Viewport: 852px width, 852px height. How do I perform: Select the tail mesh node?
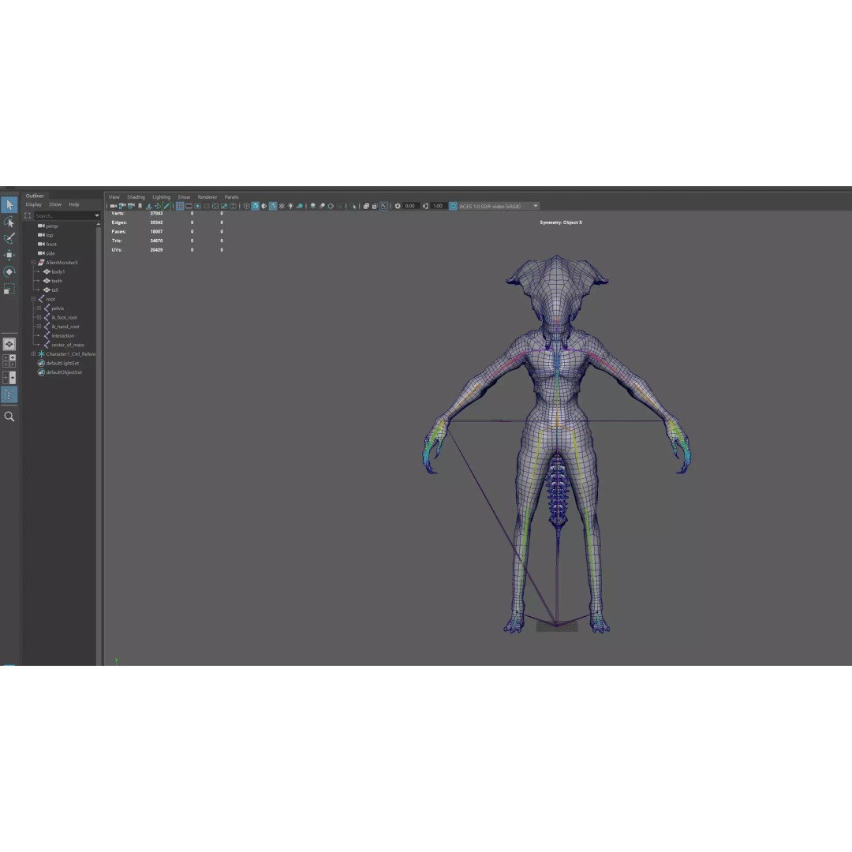(50, 290)
